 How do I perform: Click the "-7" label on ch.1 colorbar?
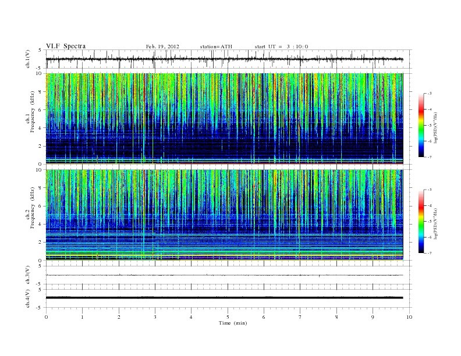coord(429,157)
